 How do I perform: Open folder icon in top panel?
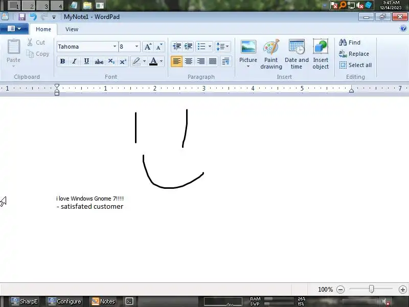[87, 5]
